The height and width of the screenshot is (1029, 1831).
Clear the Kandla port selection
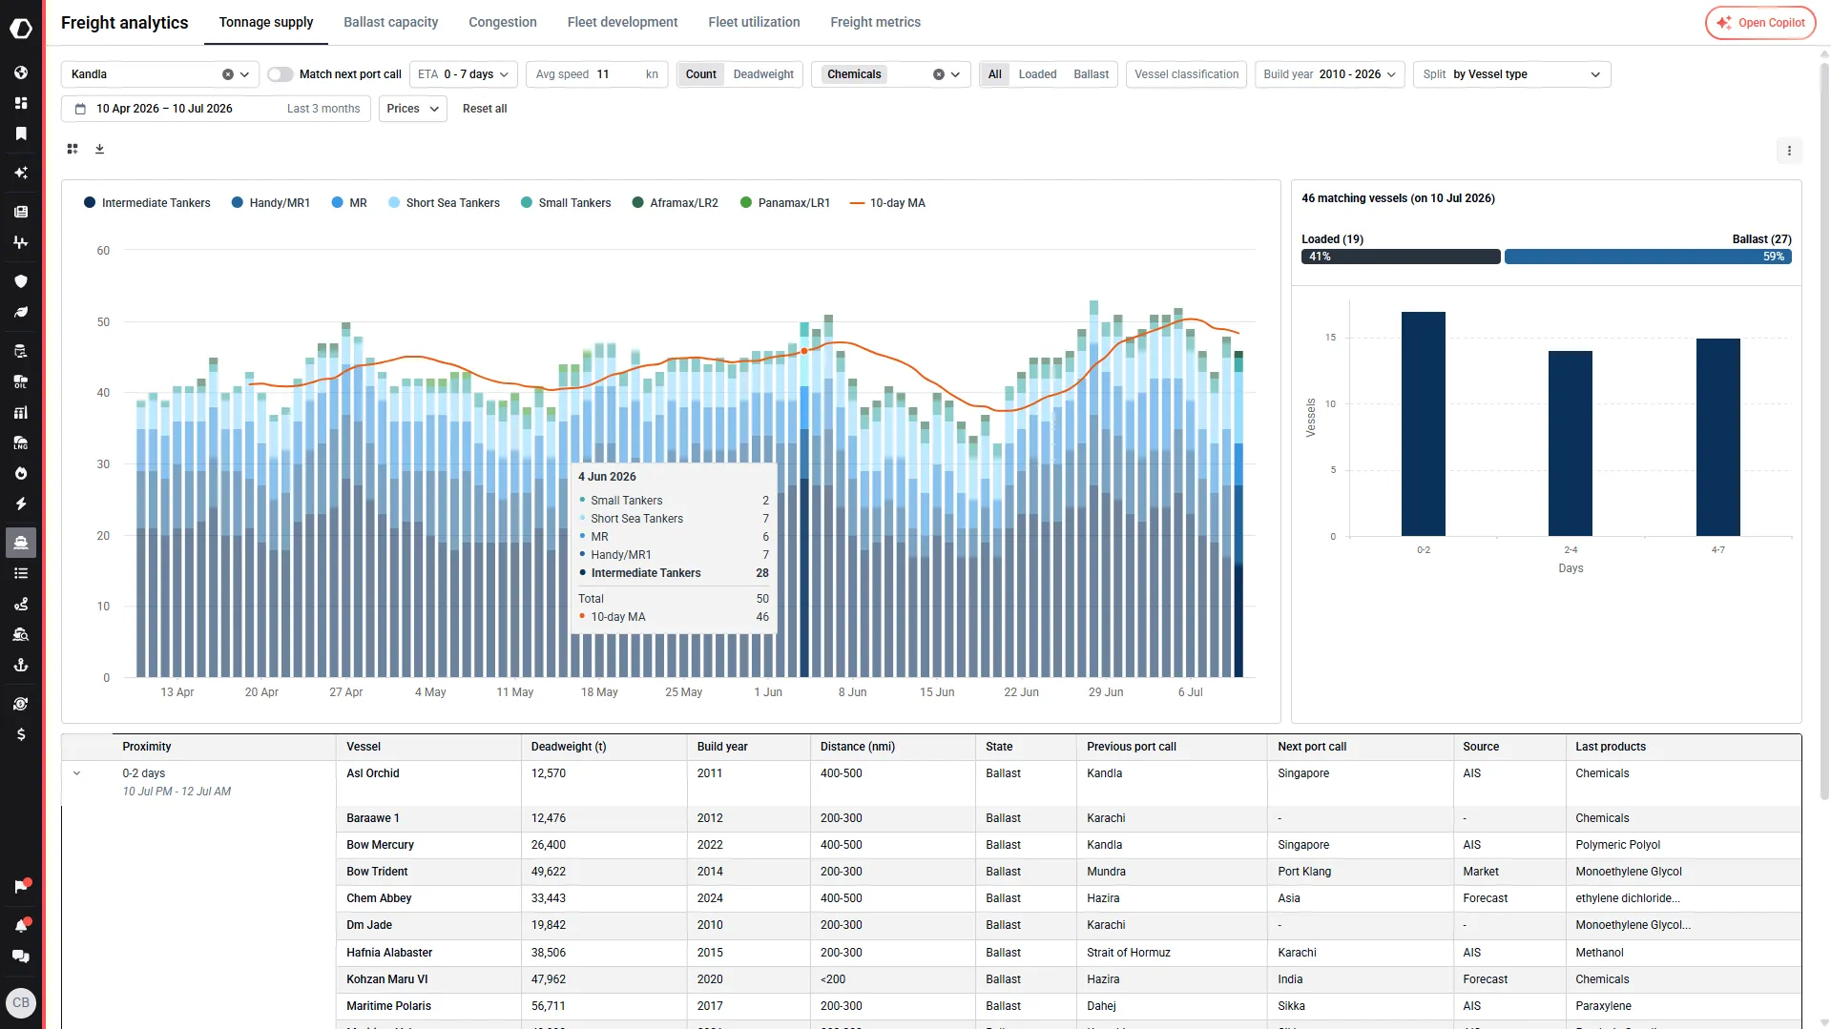click(228, 74)
